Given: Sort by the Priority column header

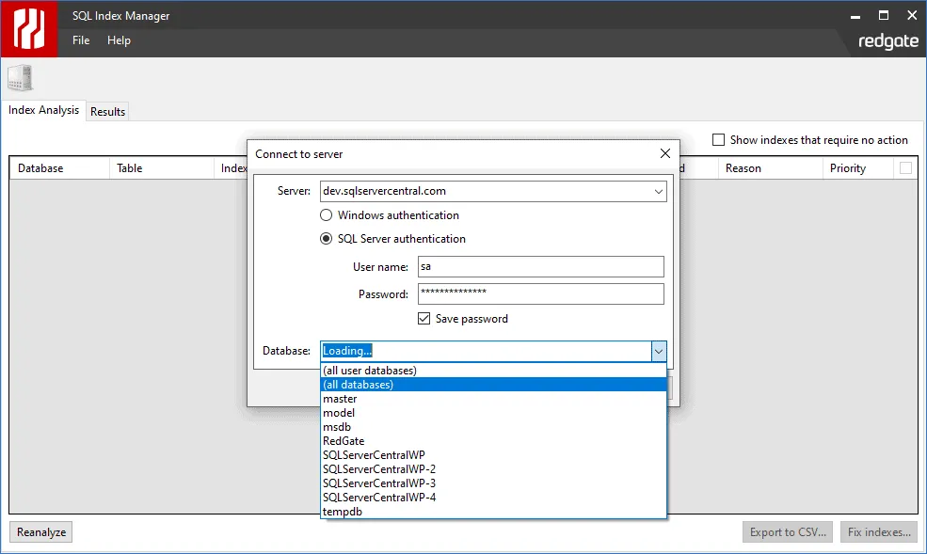Looking at the screenshot, I should pyautogui.click(x=857, y=168).
